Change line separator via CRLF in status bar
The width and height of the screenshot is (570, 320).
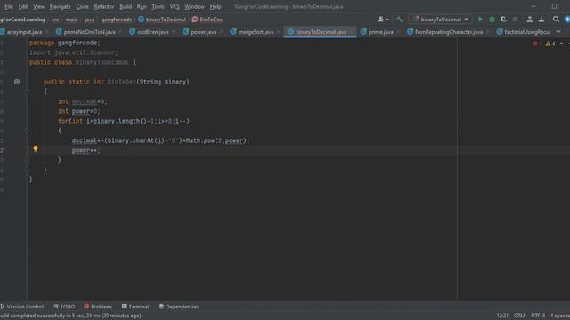click(x=520, y=316)
